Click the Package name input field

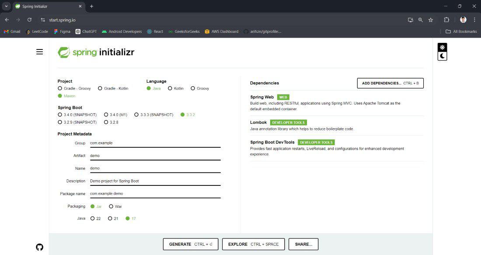click(x=155, y=194)
